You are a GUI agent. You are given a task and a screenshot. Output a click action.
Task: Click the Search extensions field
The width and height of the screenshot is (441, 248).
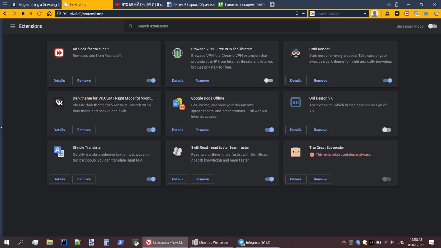pos(222,26)
